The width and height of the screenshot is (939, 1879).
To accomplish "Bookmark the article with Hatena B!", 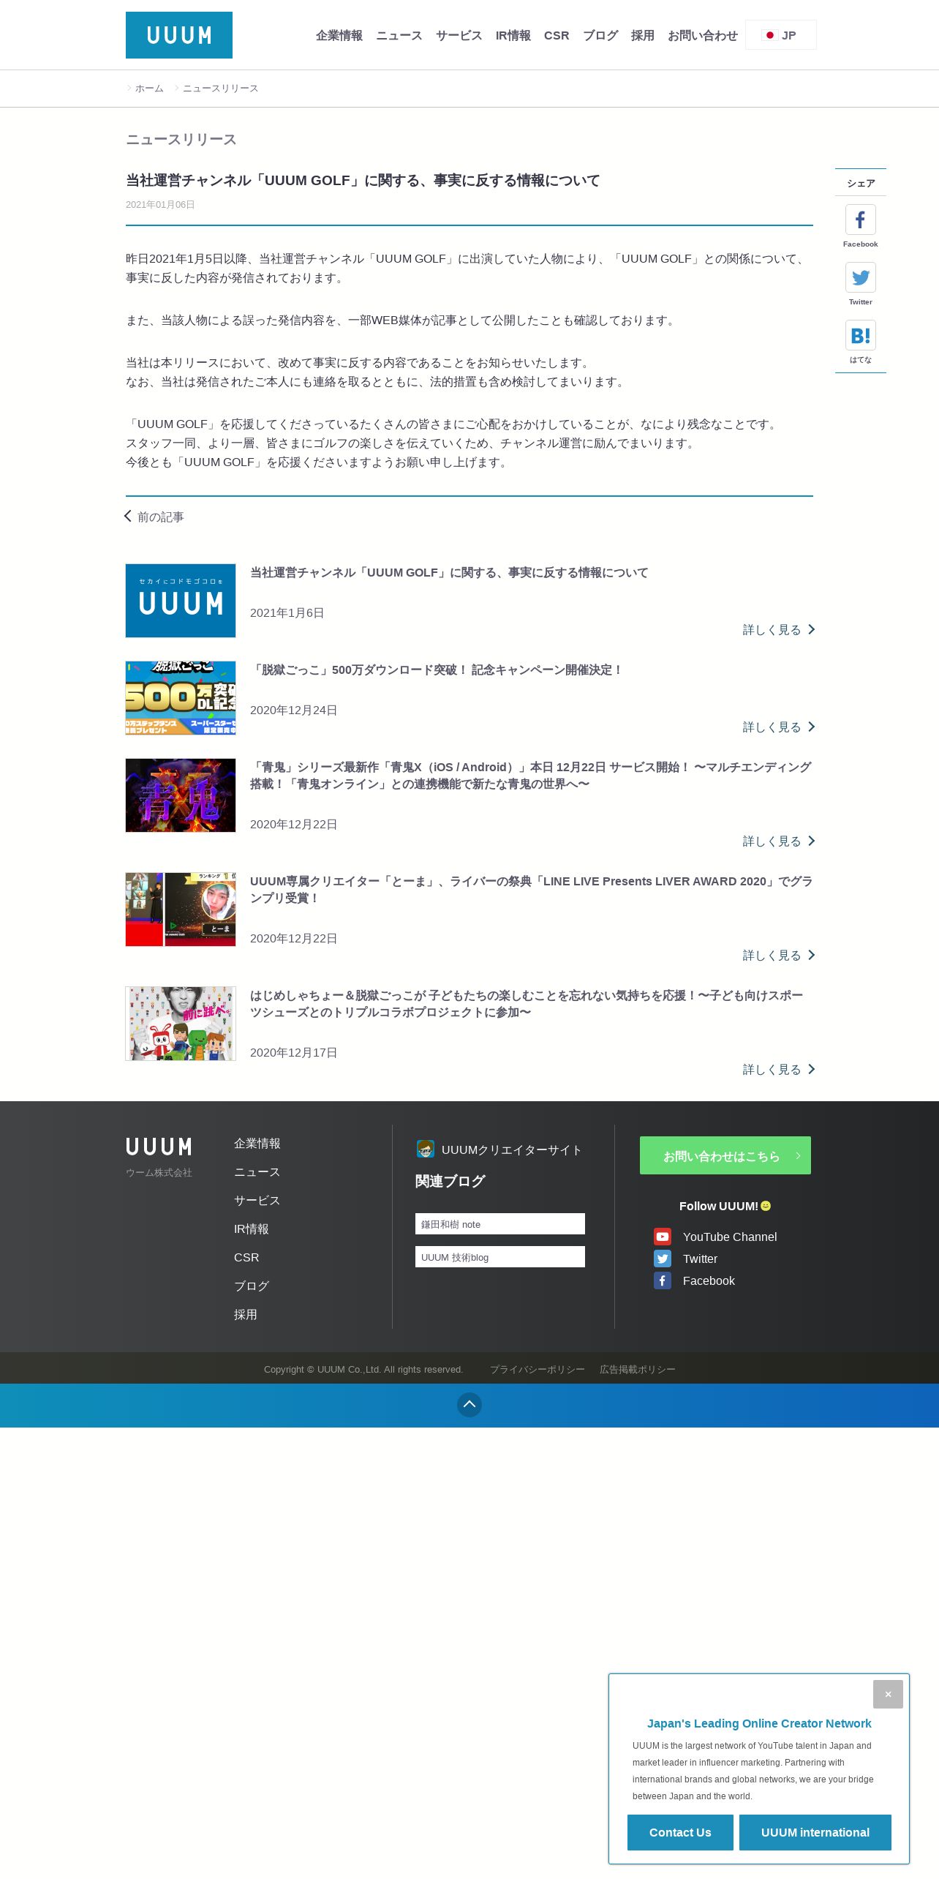I will point(861,335).
